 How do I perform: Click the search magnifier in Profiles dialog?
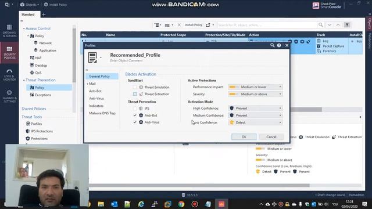tap(272, 45)
